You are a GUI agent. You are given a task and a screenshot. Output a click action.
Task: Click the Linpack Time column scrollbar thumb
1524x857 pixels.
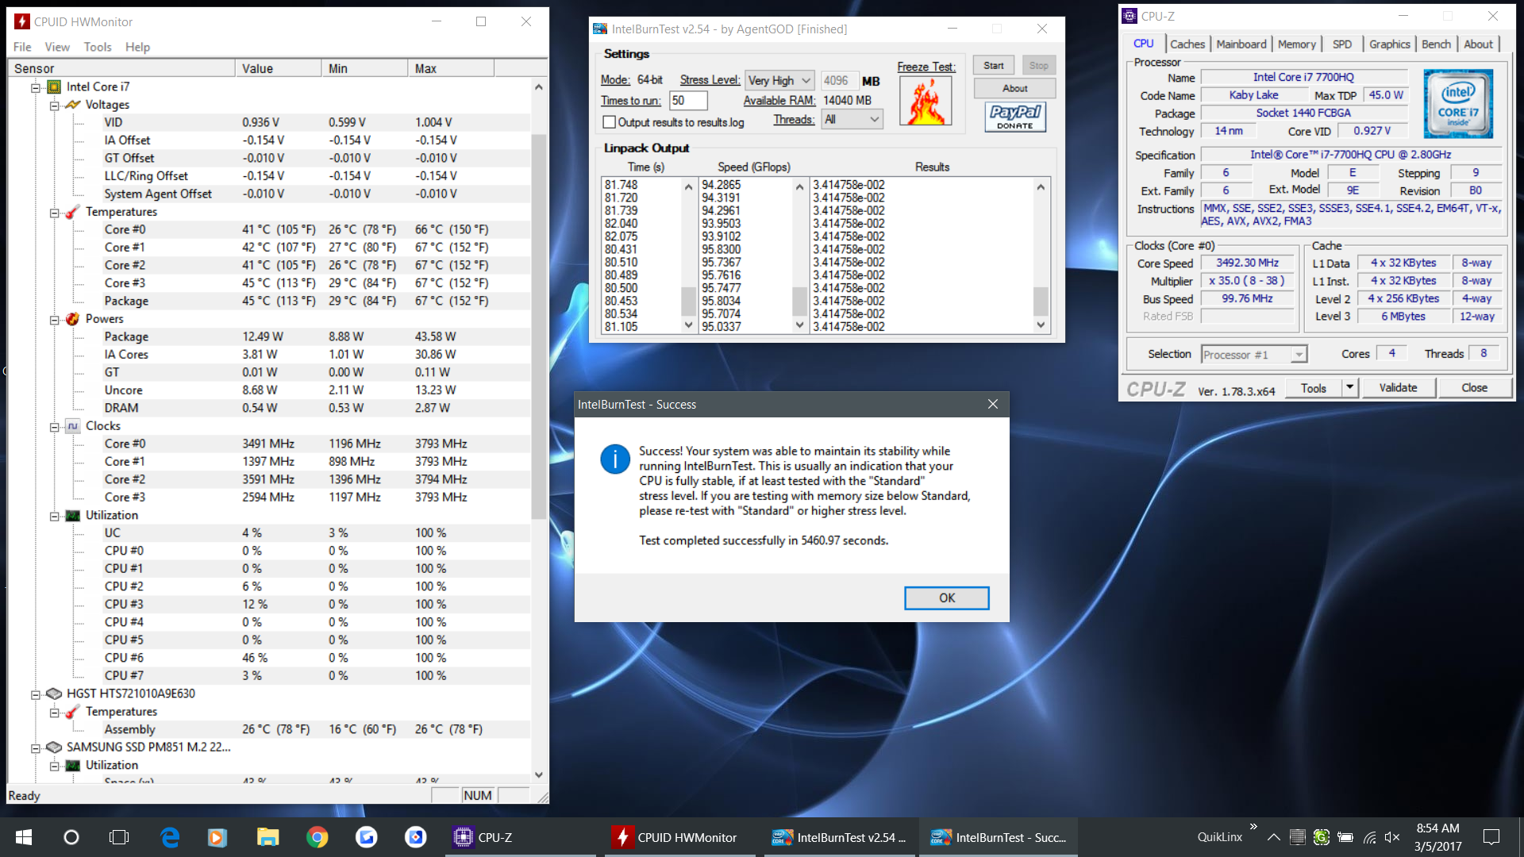click(688, 301)
